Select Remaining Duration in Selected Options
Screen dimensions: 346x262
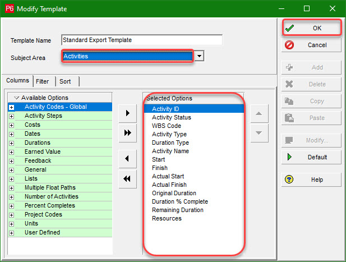(194, 210)
